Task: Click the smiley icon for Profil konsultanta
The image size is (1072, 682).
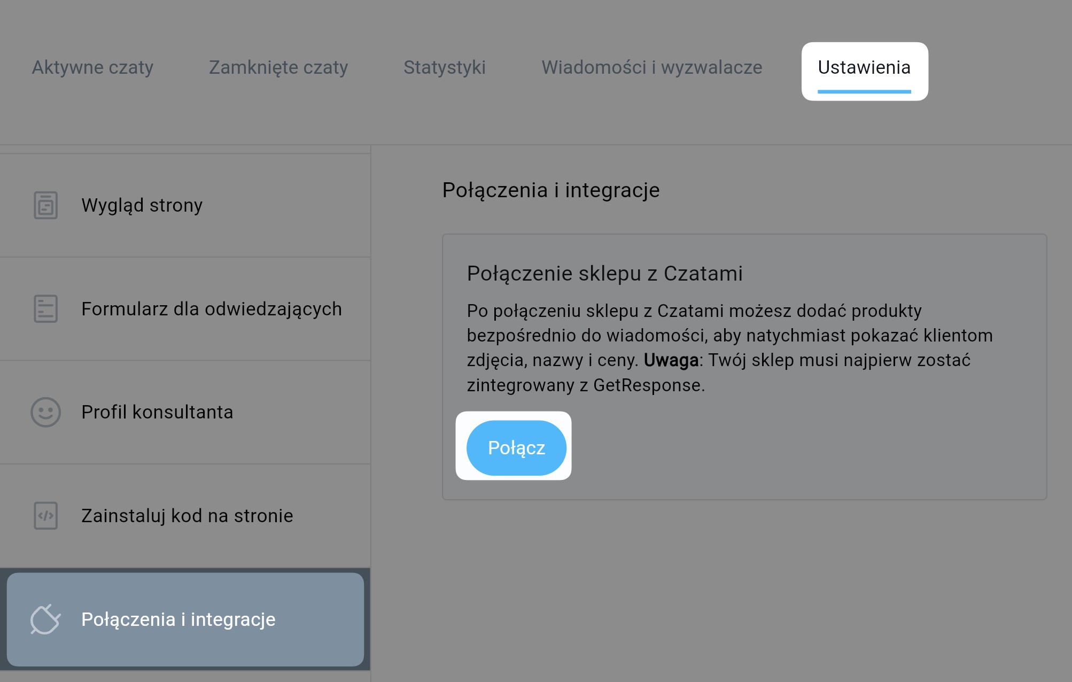Action: [x=45, y=412]
